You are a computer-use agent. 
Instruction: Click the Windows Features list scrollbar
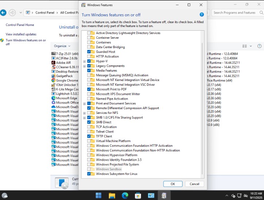point(202,109)
